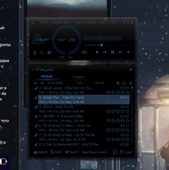
Task: Toggle track repeat mode icon
Action: [42, 53]
